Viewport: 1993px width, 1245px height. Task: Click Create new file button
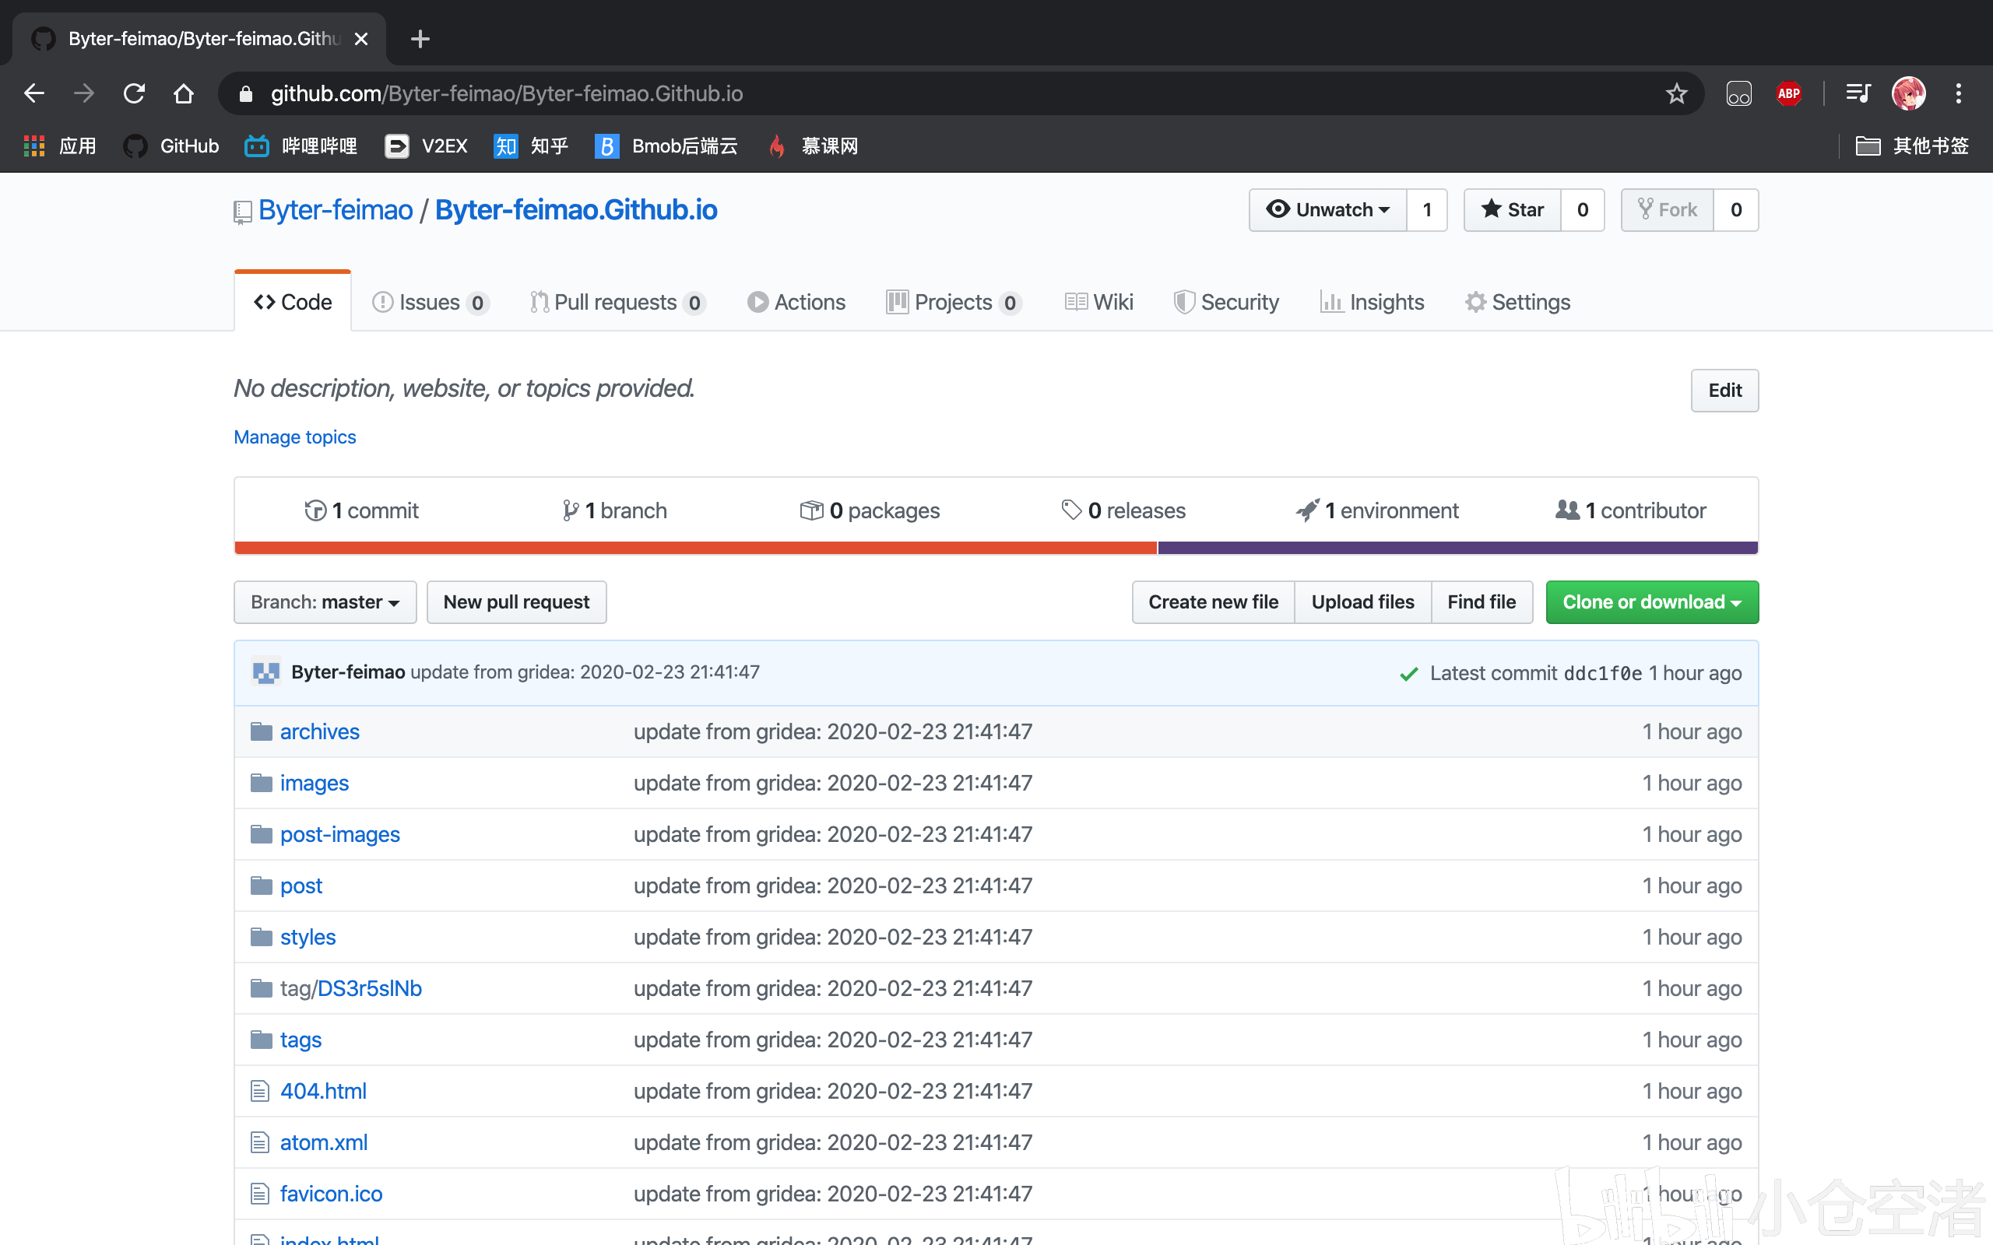coord(1213,602)
